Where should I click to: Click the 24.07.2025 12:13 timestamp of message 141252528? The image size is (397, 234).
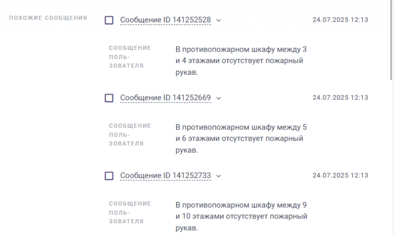pyautogui.click(x=340, y=20)
